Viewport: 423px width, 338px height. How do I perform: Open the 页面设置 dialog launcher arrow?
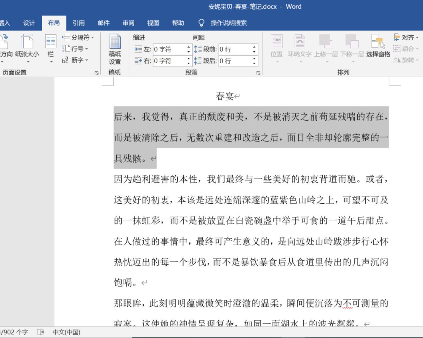97,72
